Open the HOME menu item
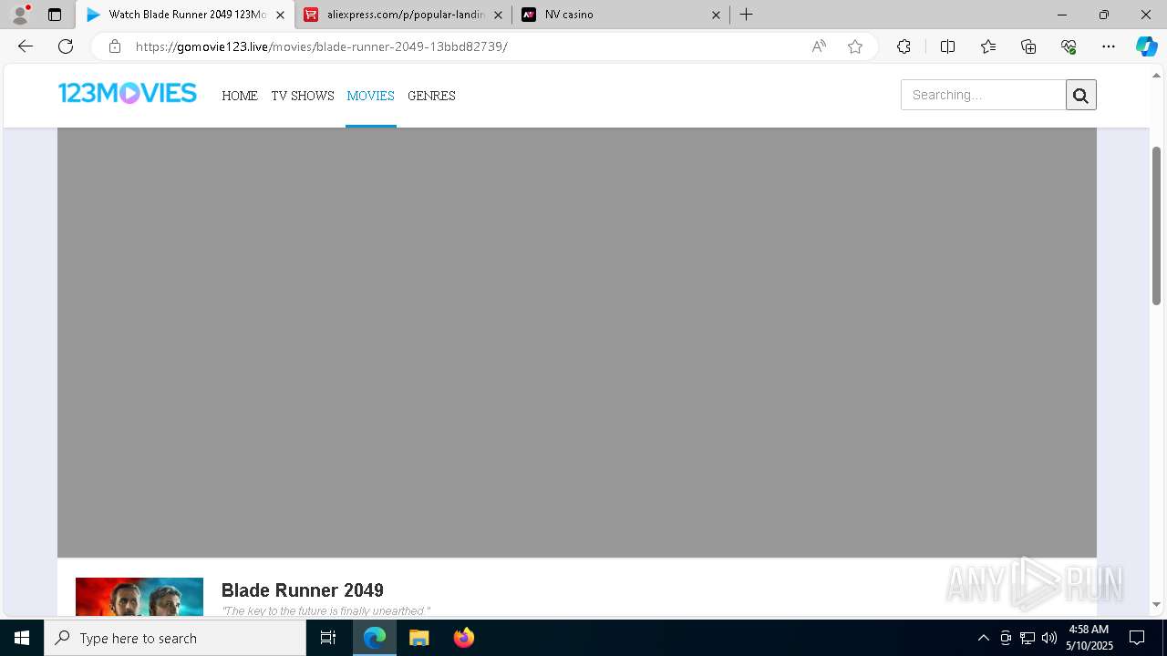 pyautogui.click(x=240, y=96)
